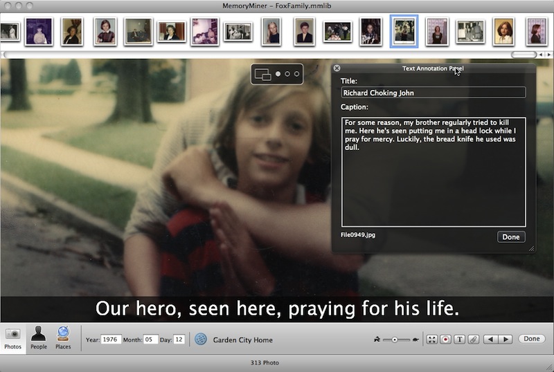Click the Done button in bottom toolbar
The width and height of the screenshot is (554, 372).
tap(532, 339)
